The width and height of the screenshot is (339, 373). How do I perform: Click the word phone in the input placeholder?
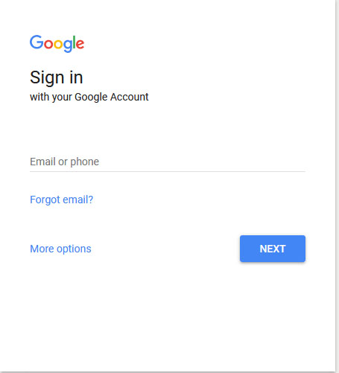point(85,162)
